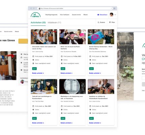Follow Bekijk activiteit on Taalcafé card
Viewport: 145px width, 135px height.
tap(38, 123)
